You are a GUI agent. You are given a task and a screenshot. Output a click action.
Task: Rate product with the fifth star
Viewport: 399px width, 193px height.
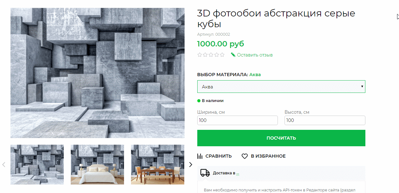(x=222, y=55)
